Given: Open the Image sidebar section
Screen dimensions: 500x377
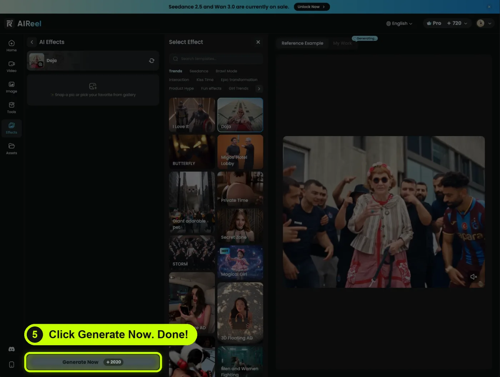Looking at the screenshot, I should click(11, 87).
